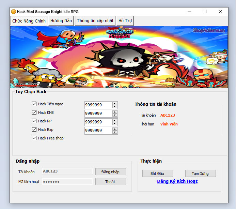This screenshot has width=236, height=210.
Task: Disable the Hack NP checkbox
Action: point(34,121)
